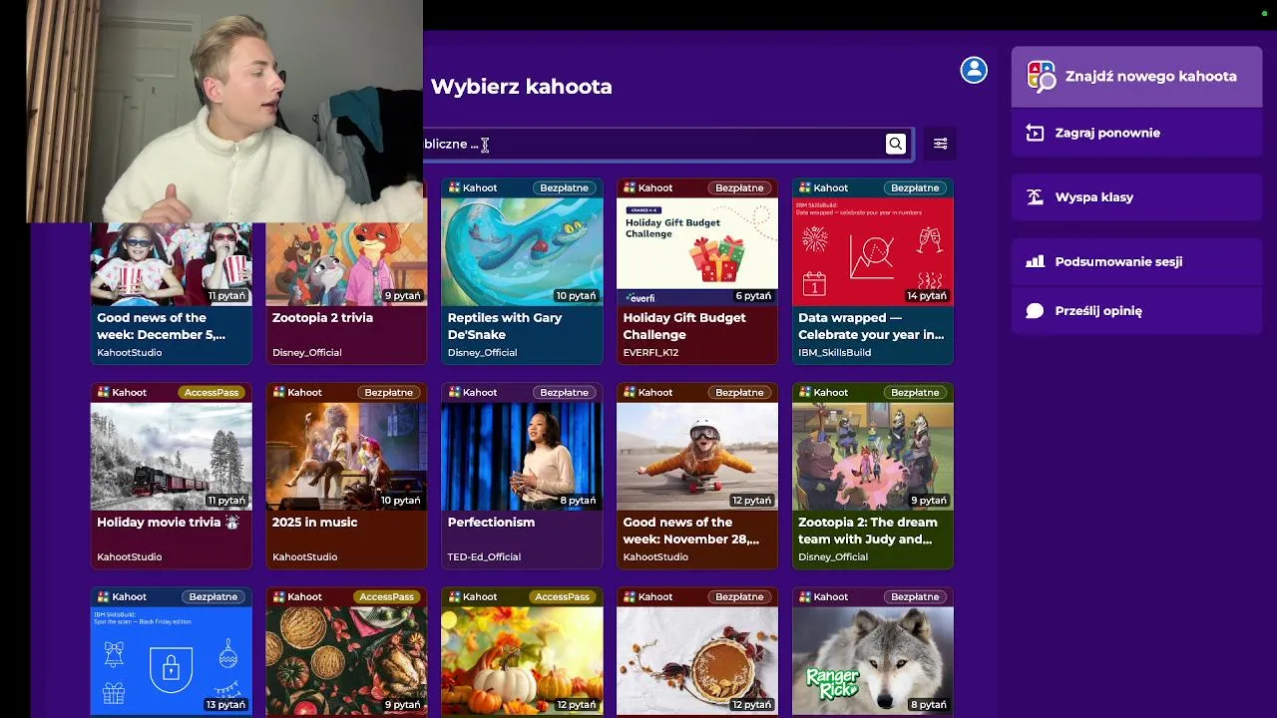
Task: Click the 2025 in music title
Action: coord(314,522)
